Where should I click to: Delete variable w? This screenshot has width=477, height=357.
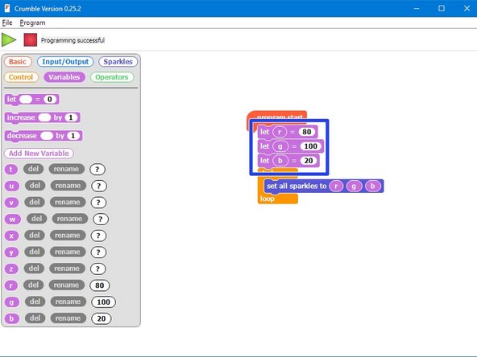tap(37, 219)
